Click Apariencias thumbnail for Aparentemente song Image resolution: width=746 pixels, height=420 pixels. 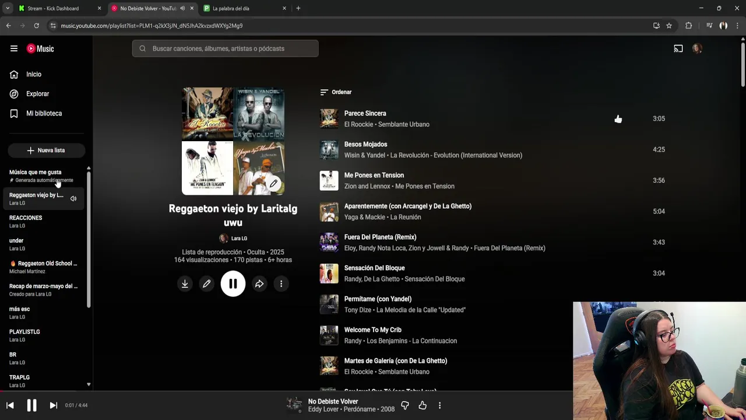329,211
